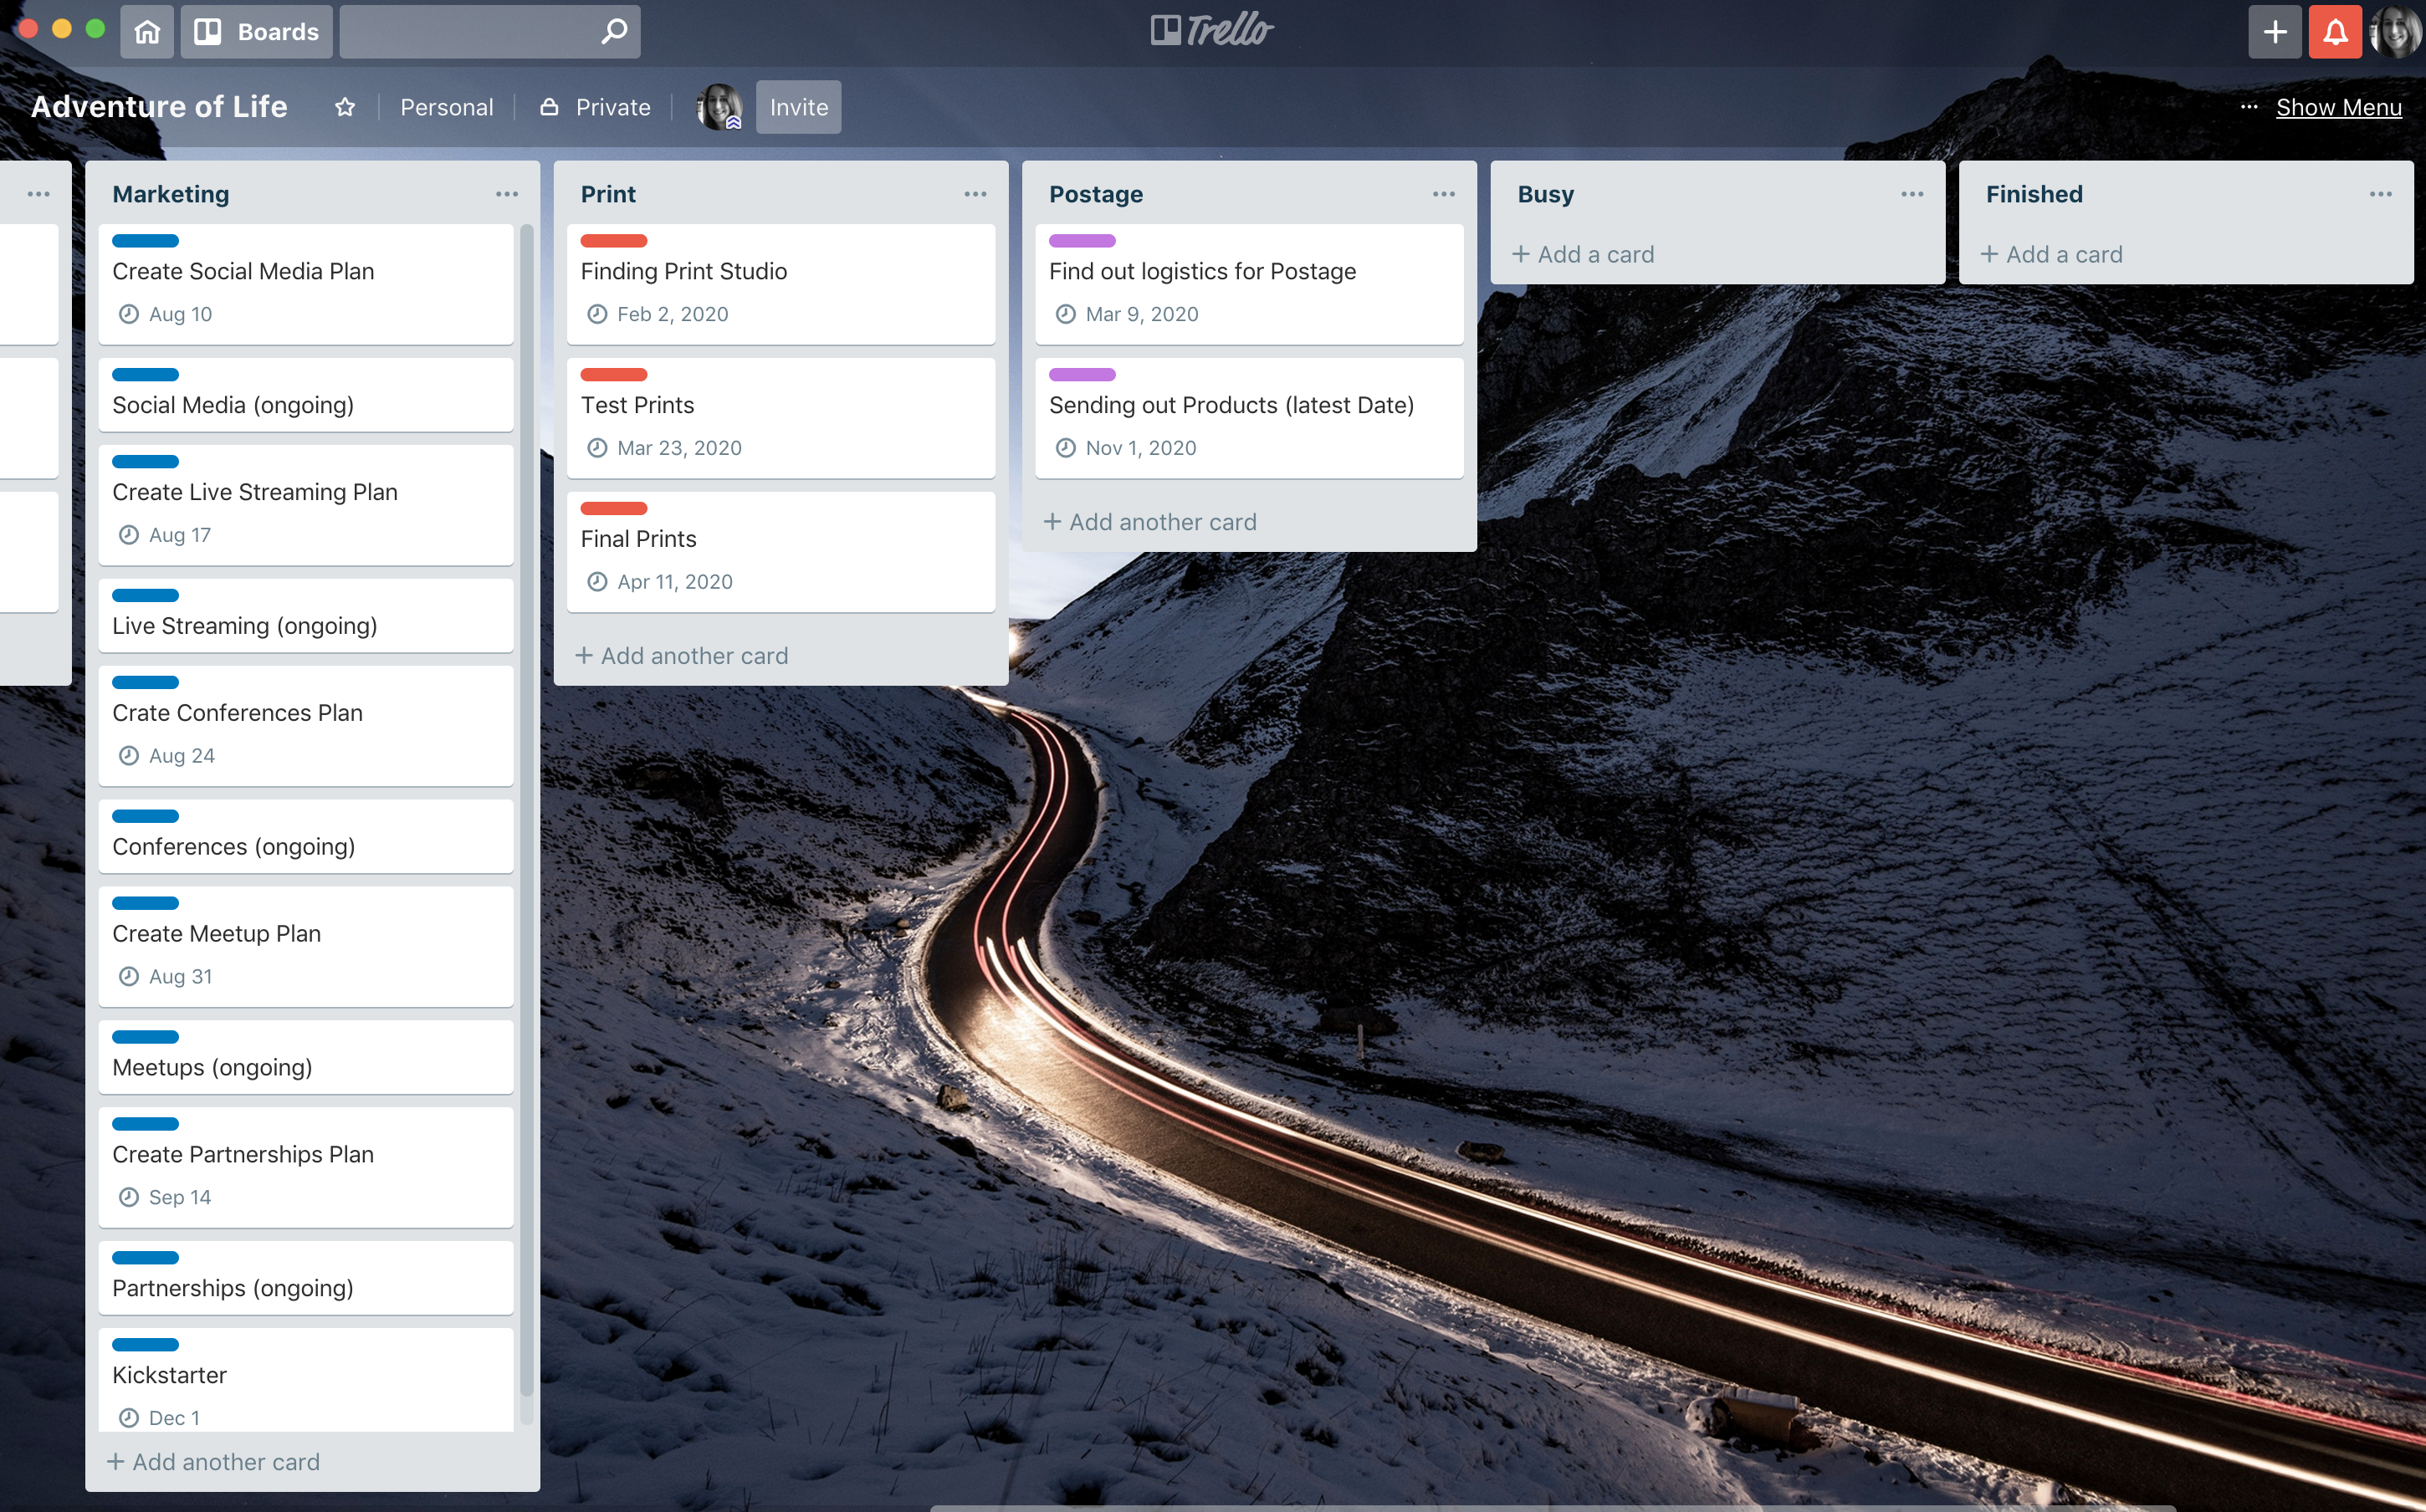Add another card to the Marketing list
Viewport: 2426px width, 1512px height.
(x=214, y=1462)
